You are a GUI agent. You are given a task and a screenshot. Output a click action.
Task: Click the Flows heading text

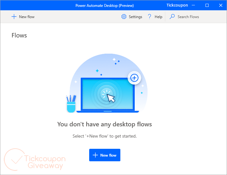click(19, 35)
